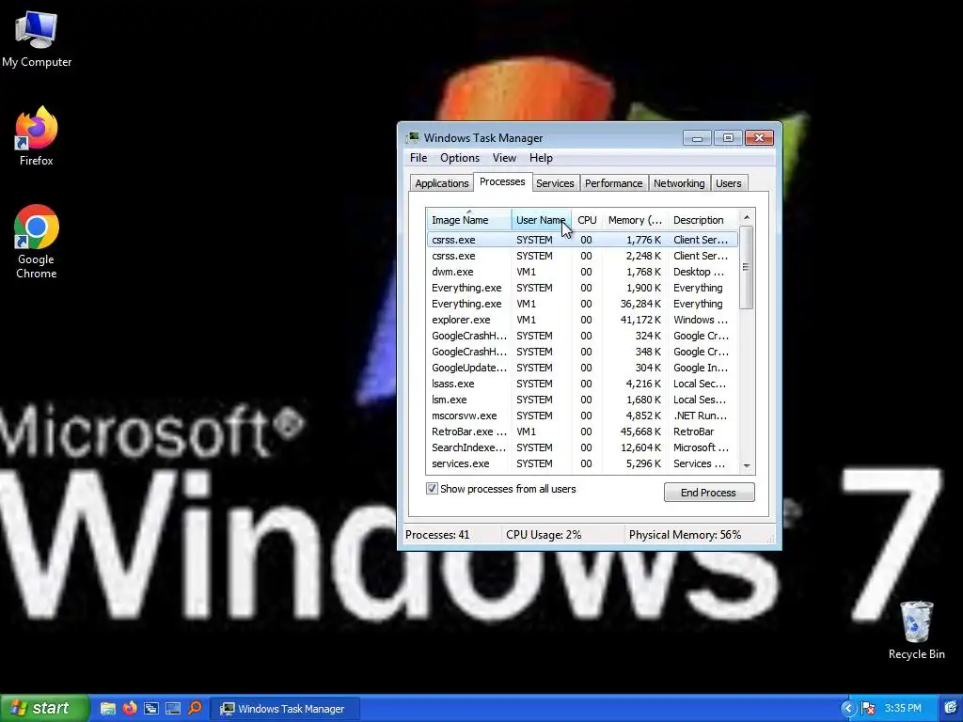Click the Physical Memory: 56% status entry
This screenshot has width=963, height=722.
(x=685, y=535)
